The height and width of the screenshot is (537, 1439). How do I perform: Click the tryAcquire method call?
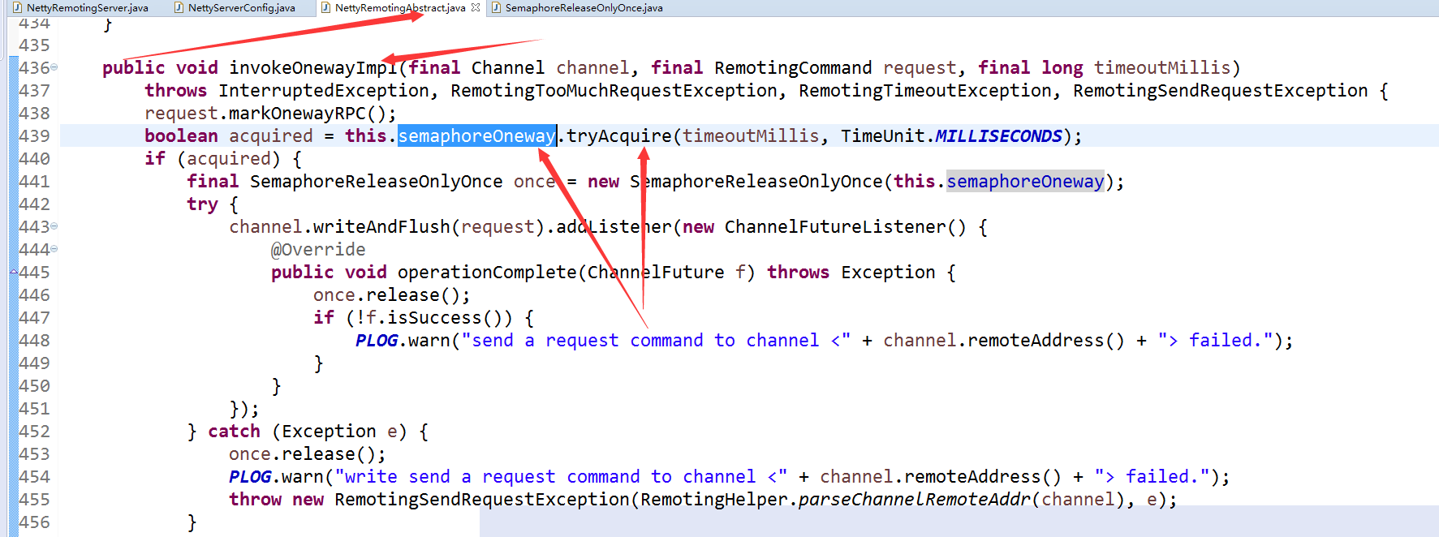619,135
